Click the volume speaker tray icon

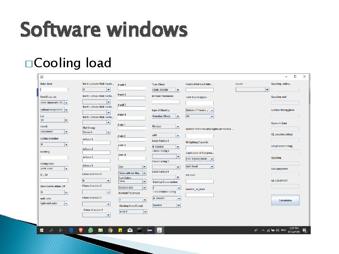pos(277,230)
